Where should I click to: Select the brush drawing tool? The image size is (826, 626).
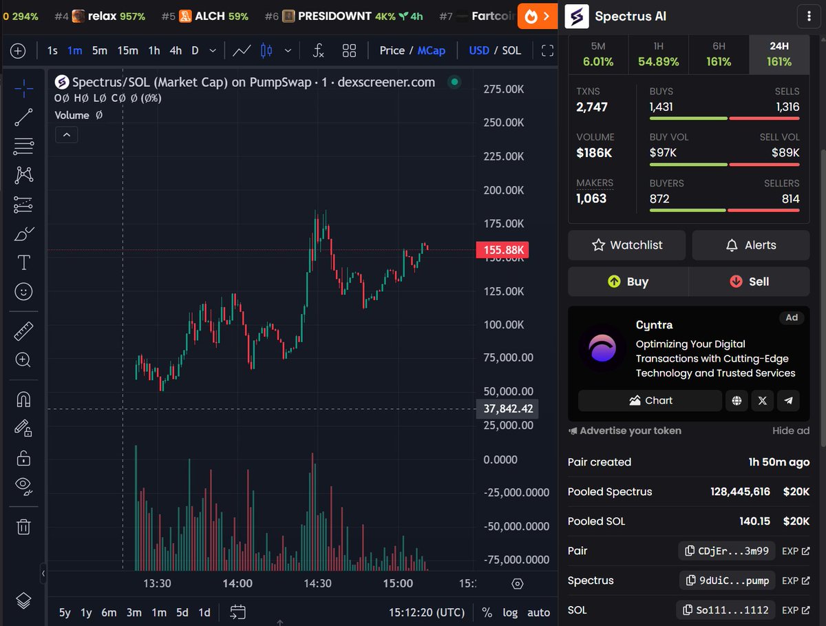point(23,233)
